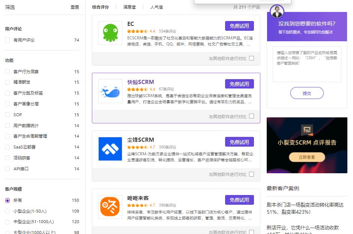
Task: Select the 综合评分 sort tab
Action: pyautogui.click(x=101, y=7)
